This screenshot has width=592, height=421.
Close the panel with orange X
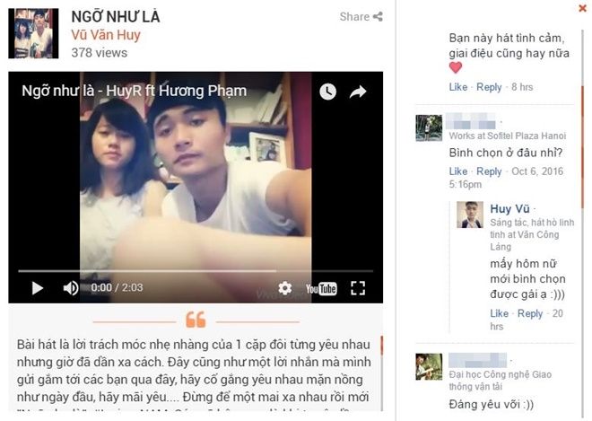582,8
